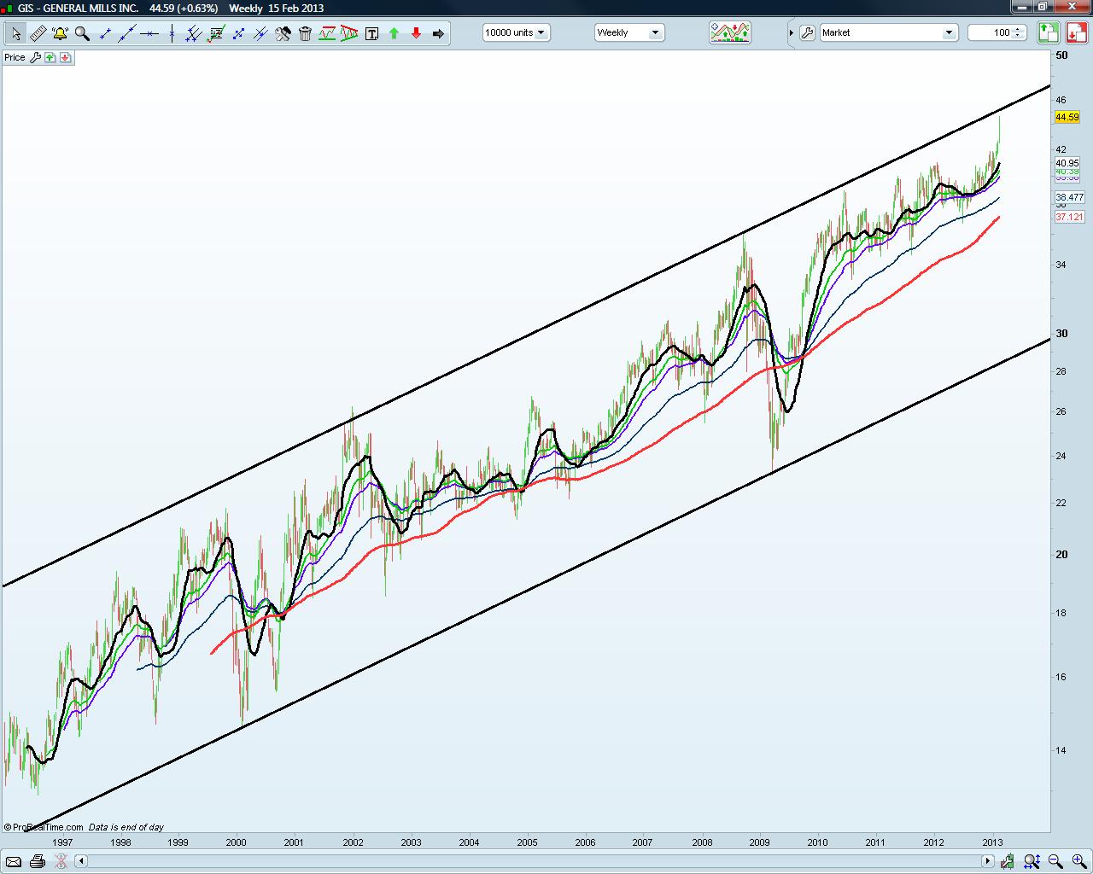Select the arrow cursor tool

[16, 33]
